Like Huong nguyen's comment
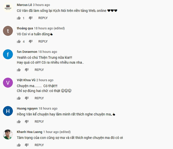 (x=19, y=122)
